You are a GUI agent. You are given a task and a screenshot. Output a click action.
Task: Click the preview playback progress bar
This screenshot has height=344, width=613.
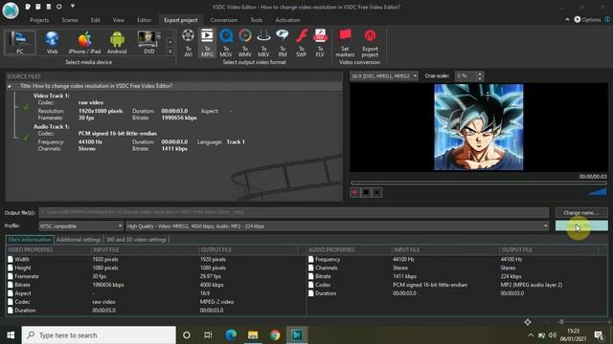click(x=479, y=183)
